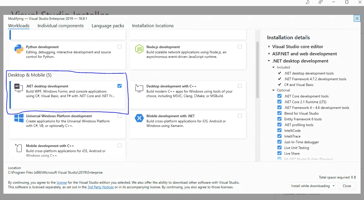The width and height of the screenshot is (364, 200).
Task: Click the Total space required 0 B text
Action: (x=337, y=177)
